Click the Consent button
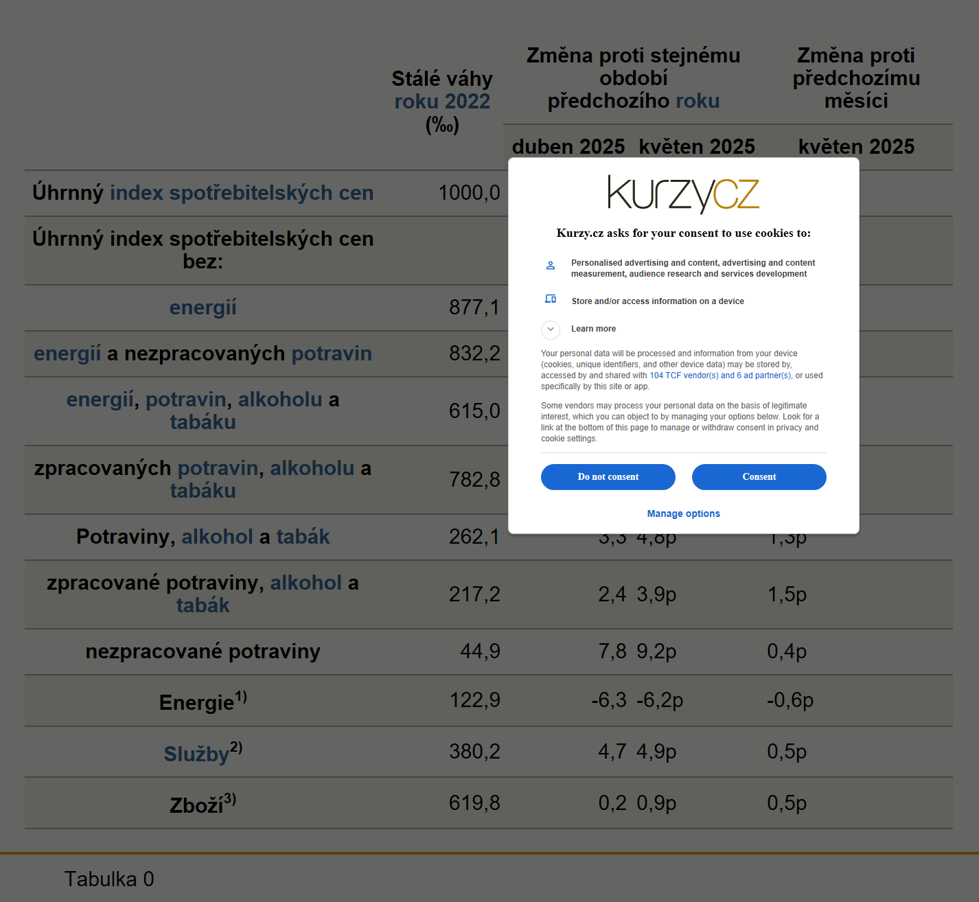Image resolution: width=979 pixels, height=902 pixels. [759, 477]
